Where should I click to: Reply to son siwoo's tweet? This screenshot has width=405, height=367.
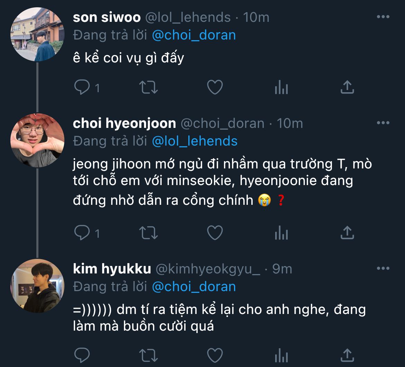(x=82, y=88)
